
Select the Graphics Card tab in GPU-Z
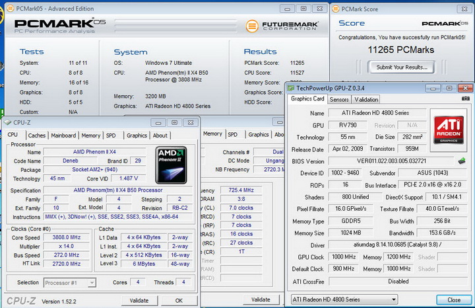coord(307,98)
